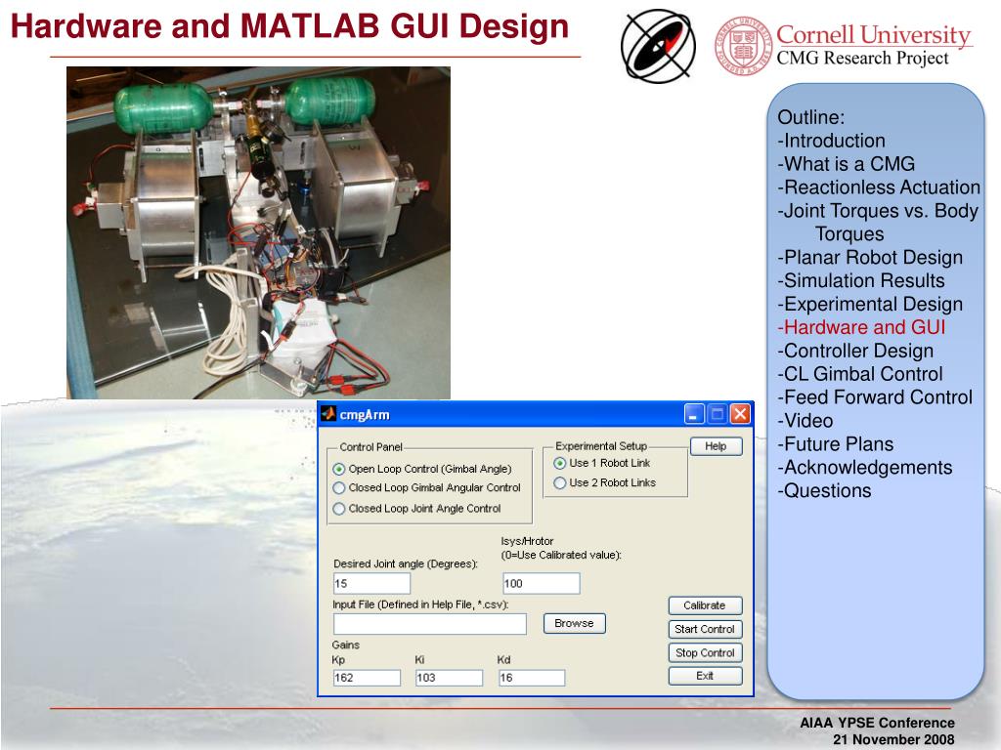Click the CMG project gyroscope logo

tap(658, 47)
